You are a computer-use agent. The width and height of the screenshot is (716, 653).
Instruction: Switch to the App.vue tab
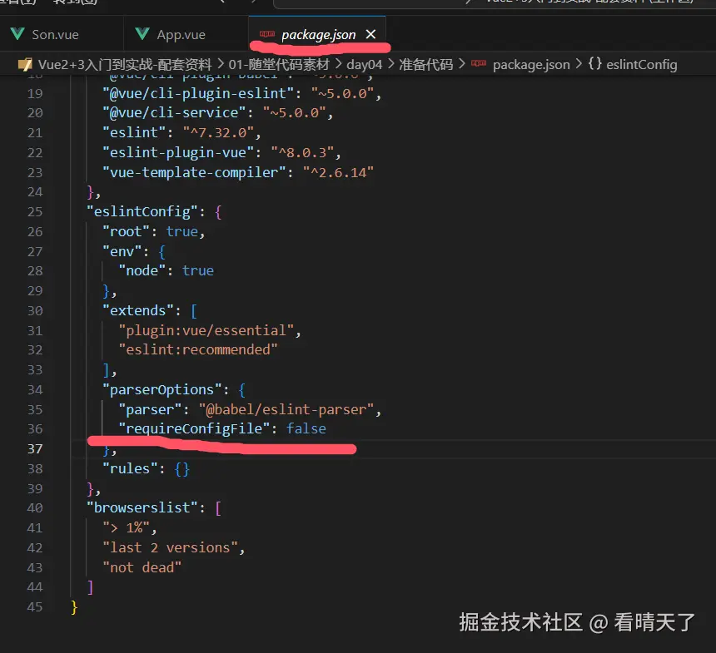[x=181, y=35]
